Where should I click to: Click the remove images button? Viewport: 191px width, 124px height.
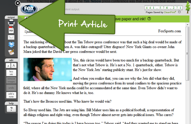(x=11, y=80)
